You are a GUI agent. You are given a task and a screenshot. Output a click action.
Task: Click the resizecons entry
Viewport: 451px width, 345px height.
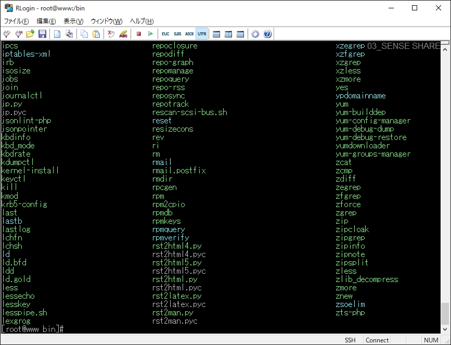tap(173, 129)
